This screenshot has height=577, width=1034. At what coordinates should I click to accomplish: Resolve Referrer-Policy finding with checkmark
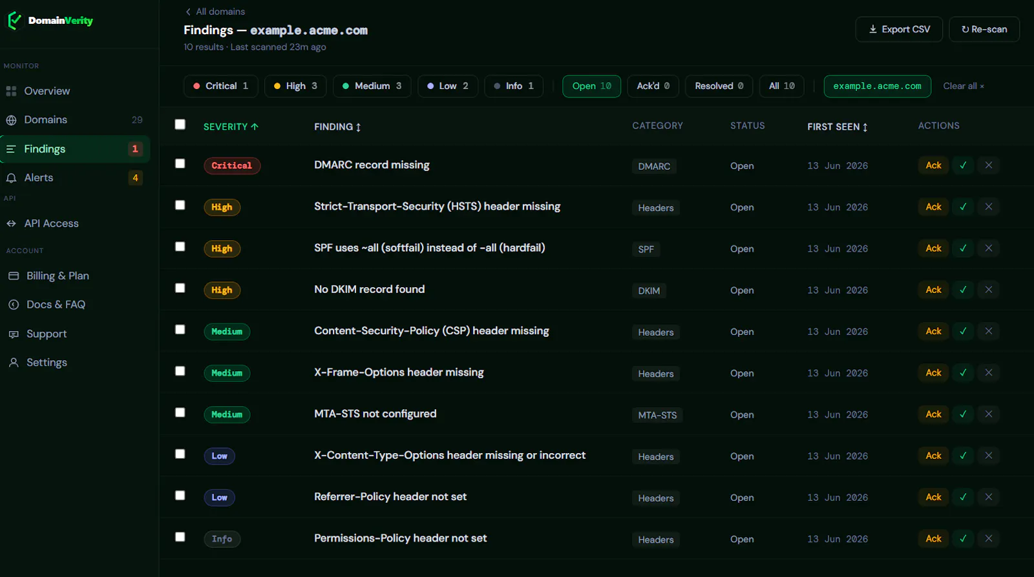[x=963, y=497]
